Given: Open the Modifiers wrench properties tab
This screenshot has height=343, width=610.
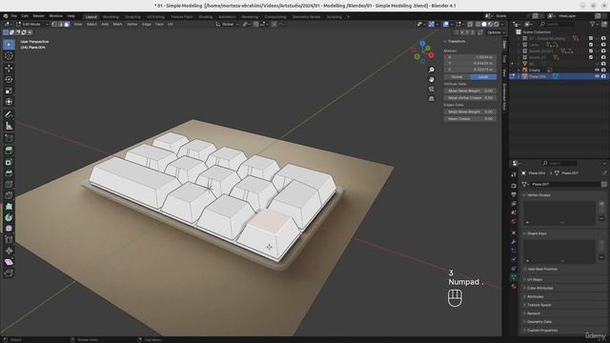Looking at the screenshot, I should [x=514, y=242].
